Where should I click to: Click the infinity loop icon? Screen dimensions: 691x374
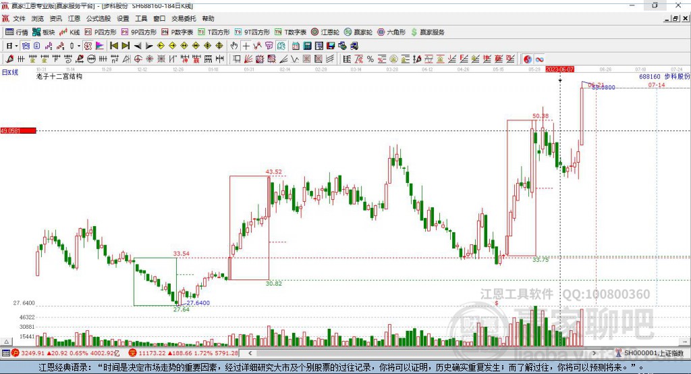click(x=539, y=59)
